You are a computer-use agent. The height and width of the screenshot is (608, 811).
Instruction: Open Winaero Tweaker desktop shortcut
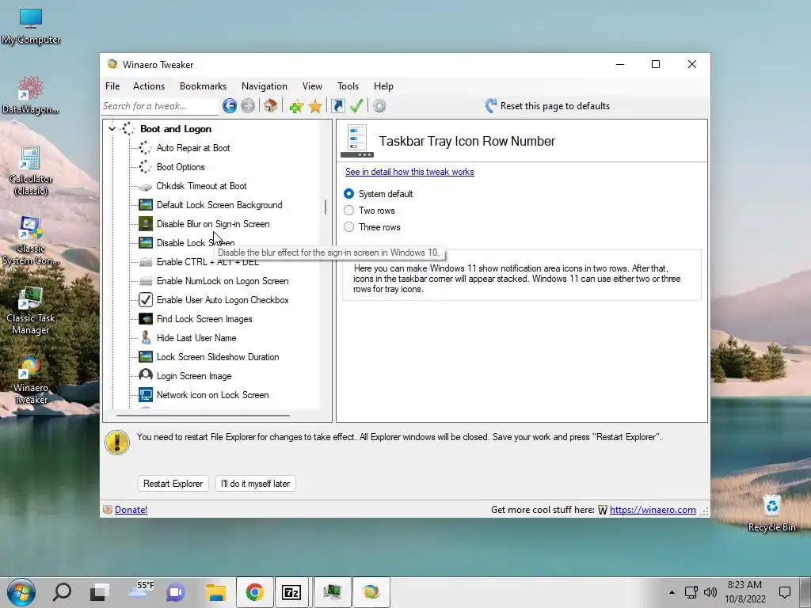coord(31,380)
